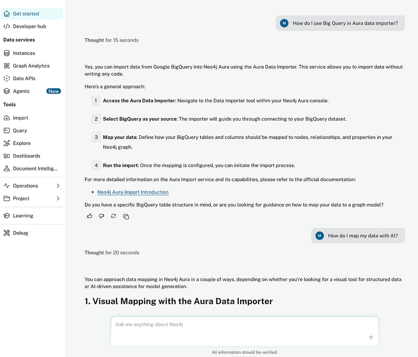Screen dimensions: 418x357
Task: Click the 'Here's a general approach:' line
Action: click(x=115, y=86)
